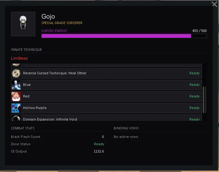219x172 pixels.
Task: Click the Gojo character portrait
Action: [x=23, y=24]
